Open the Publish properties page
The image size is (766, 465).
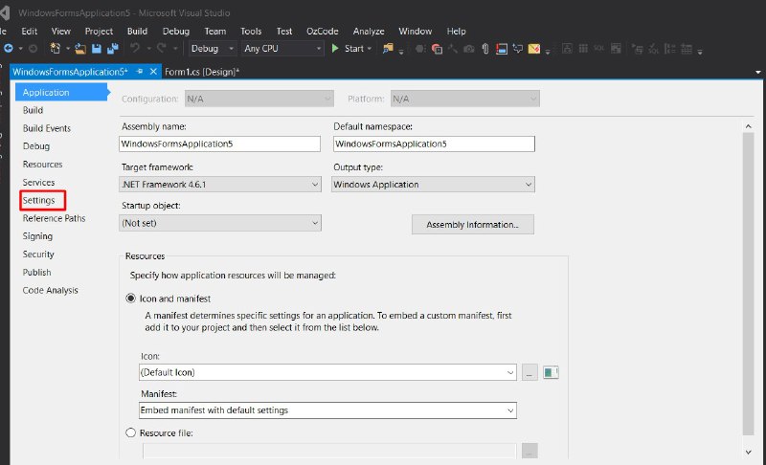36,273
